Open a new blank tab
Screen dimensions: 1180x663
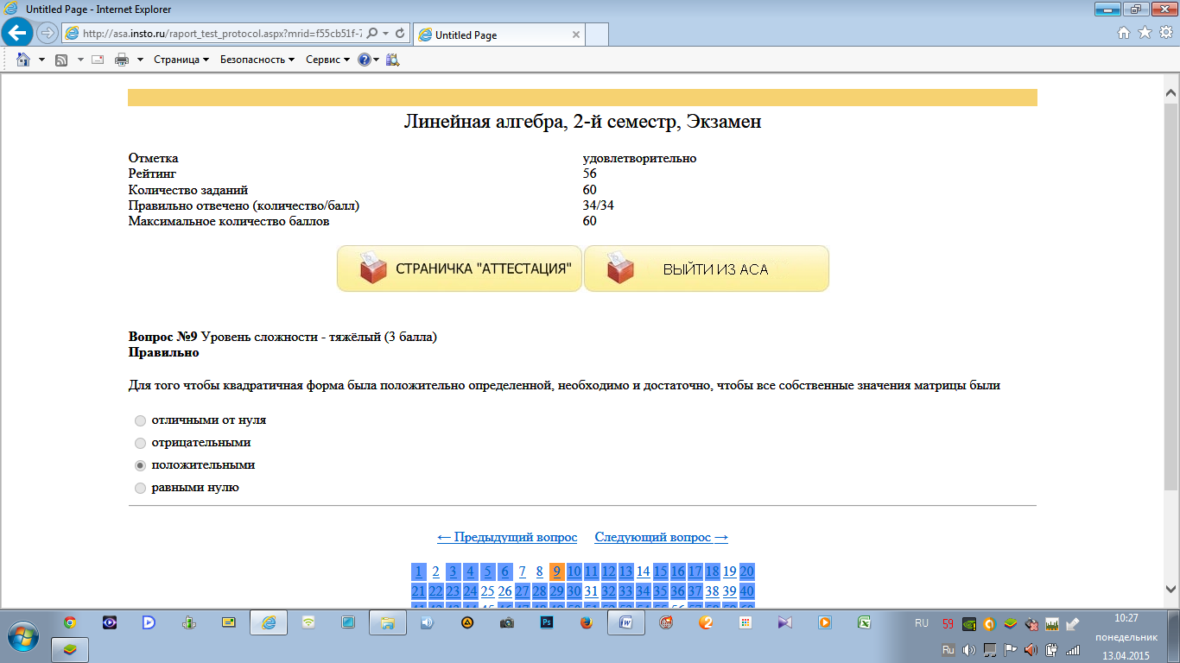(598, 35)
